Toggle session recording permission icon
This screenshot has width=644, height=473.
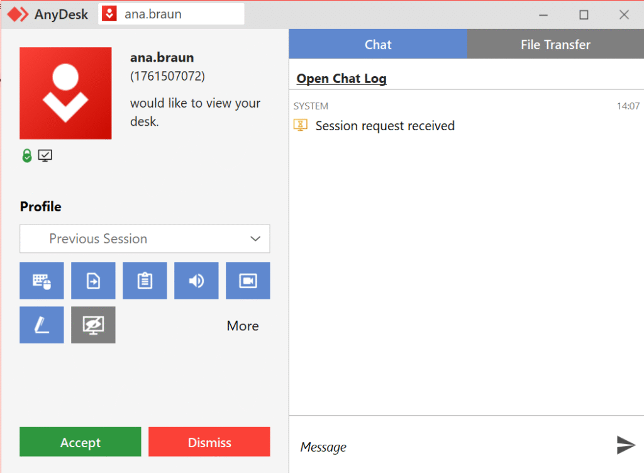point(248,281)
